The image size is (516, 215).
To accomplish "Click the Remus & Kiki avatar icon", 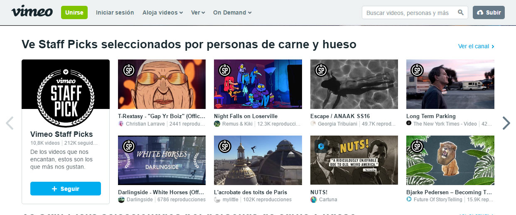I will tap(217, 124).
